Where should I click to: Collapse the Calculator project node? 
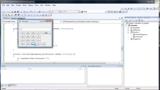pyautogui.click(x=126, y=25)
